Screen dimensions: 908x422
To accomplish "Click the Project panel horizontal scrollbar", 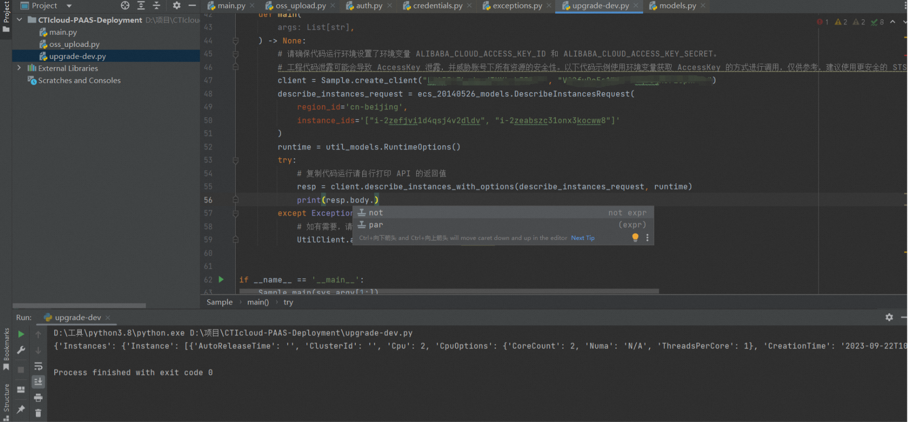I will pos(79,305).
